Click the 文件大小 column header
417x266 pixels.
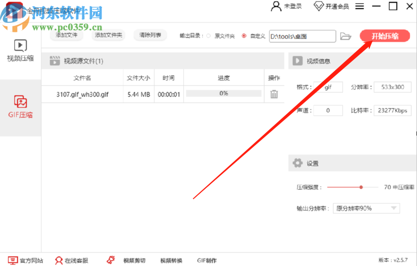139,78
